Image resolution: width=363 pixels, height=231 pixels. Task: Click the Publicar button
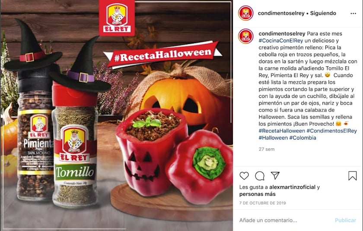coord(345,220)
